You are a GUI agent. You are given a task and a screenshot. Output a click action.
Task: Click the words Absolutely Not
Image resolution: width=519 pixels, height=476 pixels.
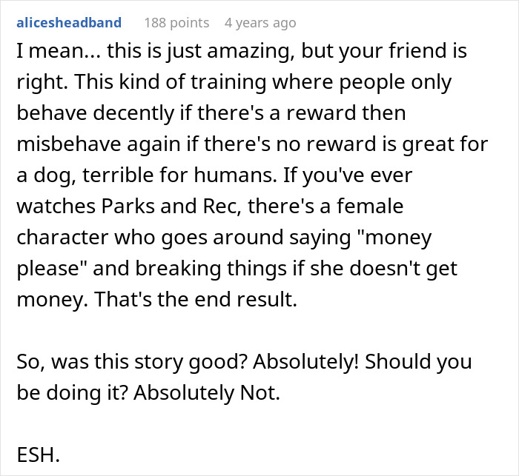pyautogui.click(x=207, y=392)
